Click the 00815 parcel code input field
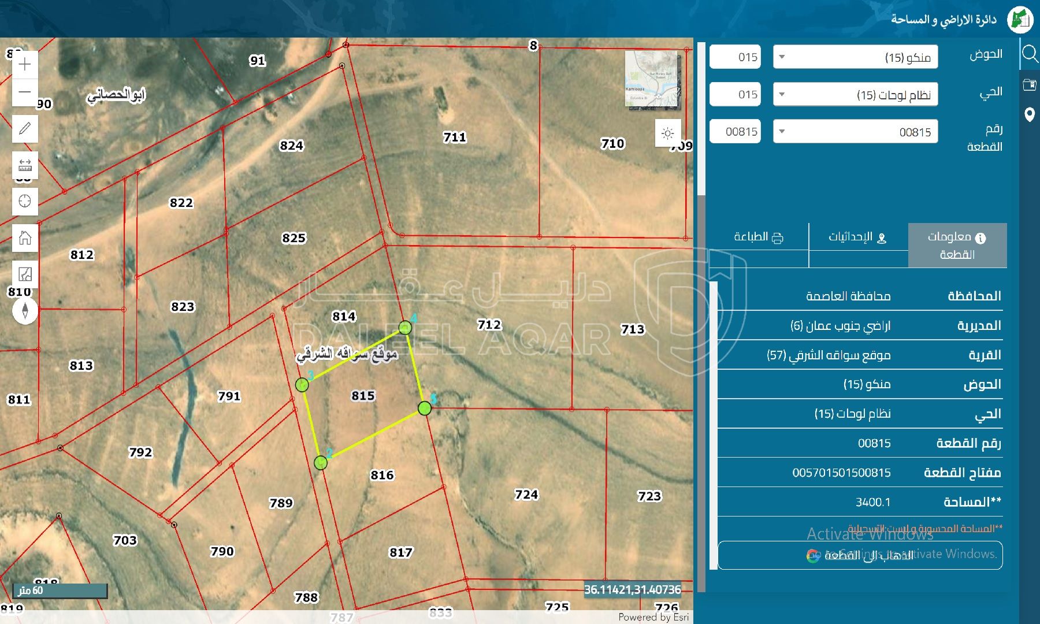 click(735, 132)
